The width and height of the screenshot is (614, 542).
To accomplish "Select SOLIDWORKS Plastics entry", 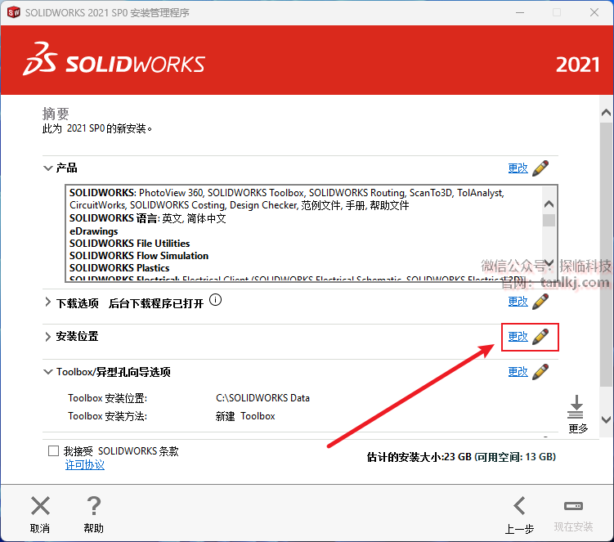I will (119, 268).
